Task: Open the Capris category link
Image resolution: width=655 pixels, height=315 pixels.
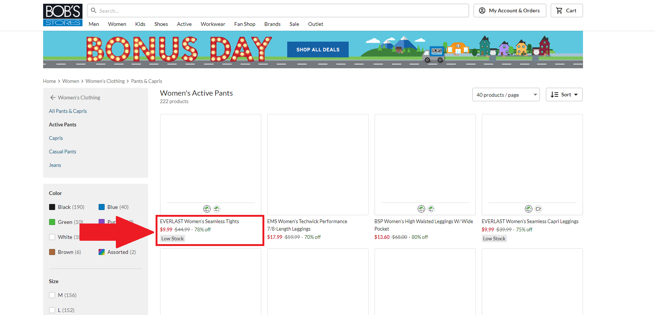Action: point(56,138)
